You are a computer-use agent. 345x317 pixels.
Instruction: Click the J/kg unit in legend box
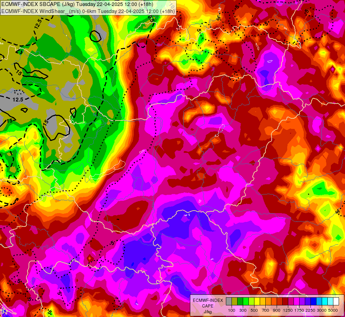click(208, 312)
